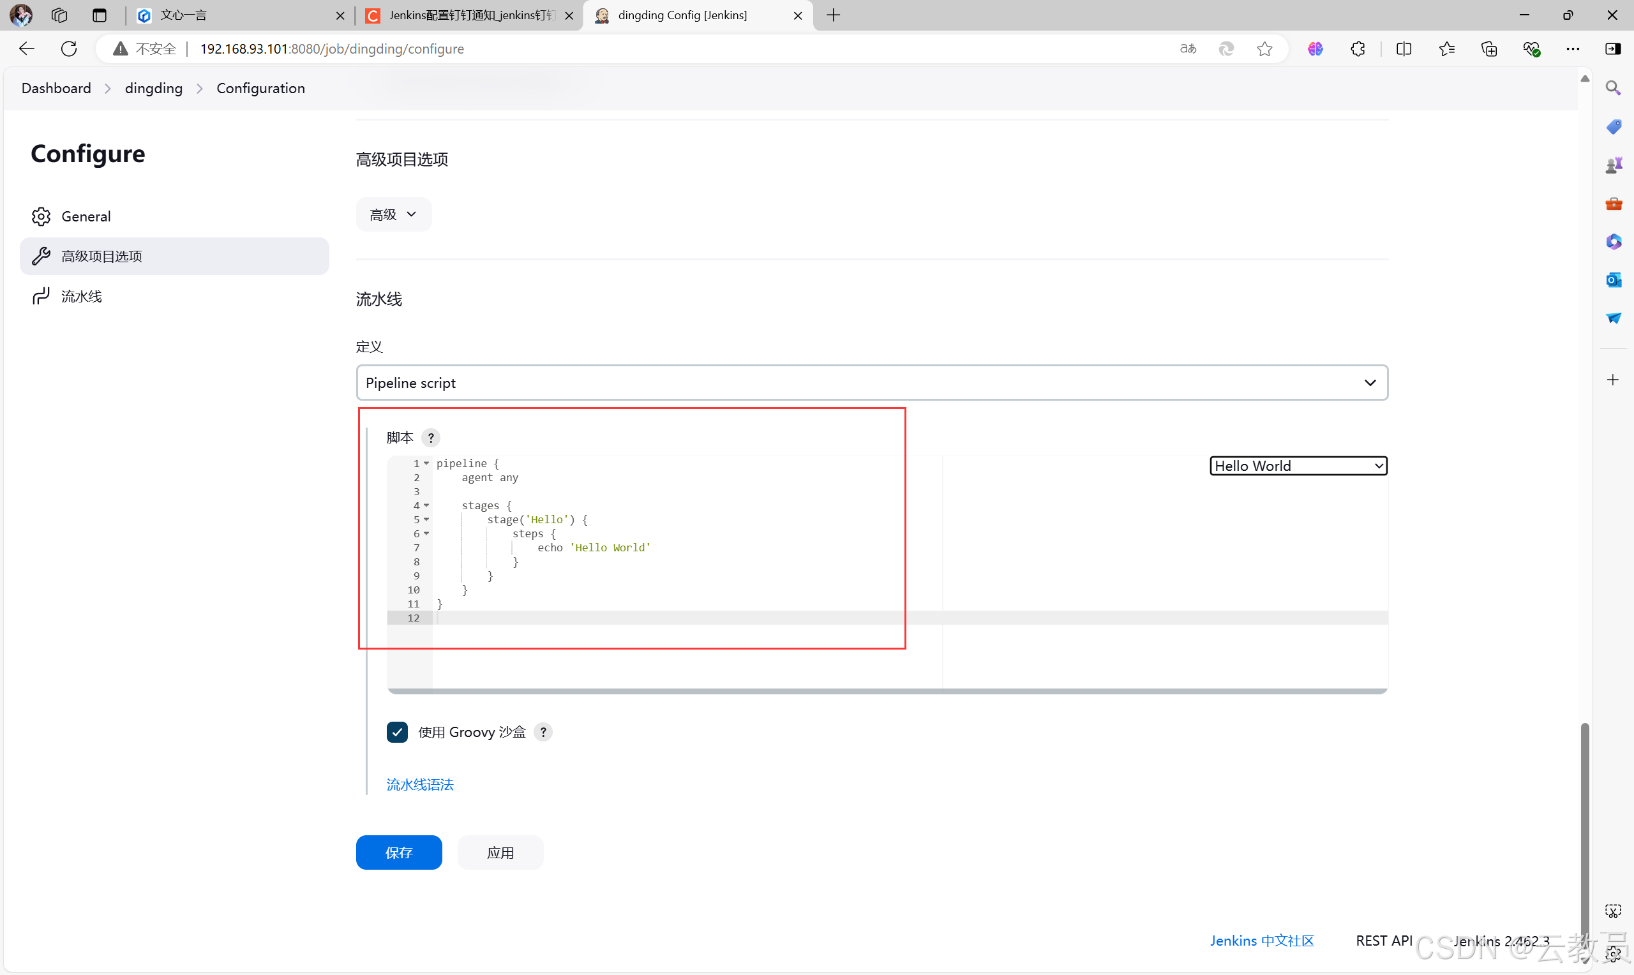Screen dimensions: 1634x975
Task: Click the 流水线 pipeline icon
Action: point(41,296)
